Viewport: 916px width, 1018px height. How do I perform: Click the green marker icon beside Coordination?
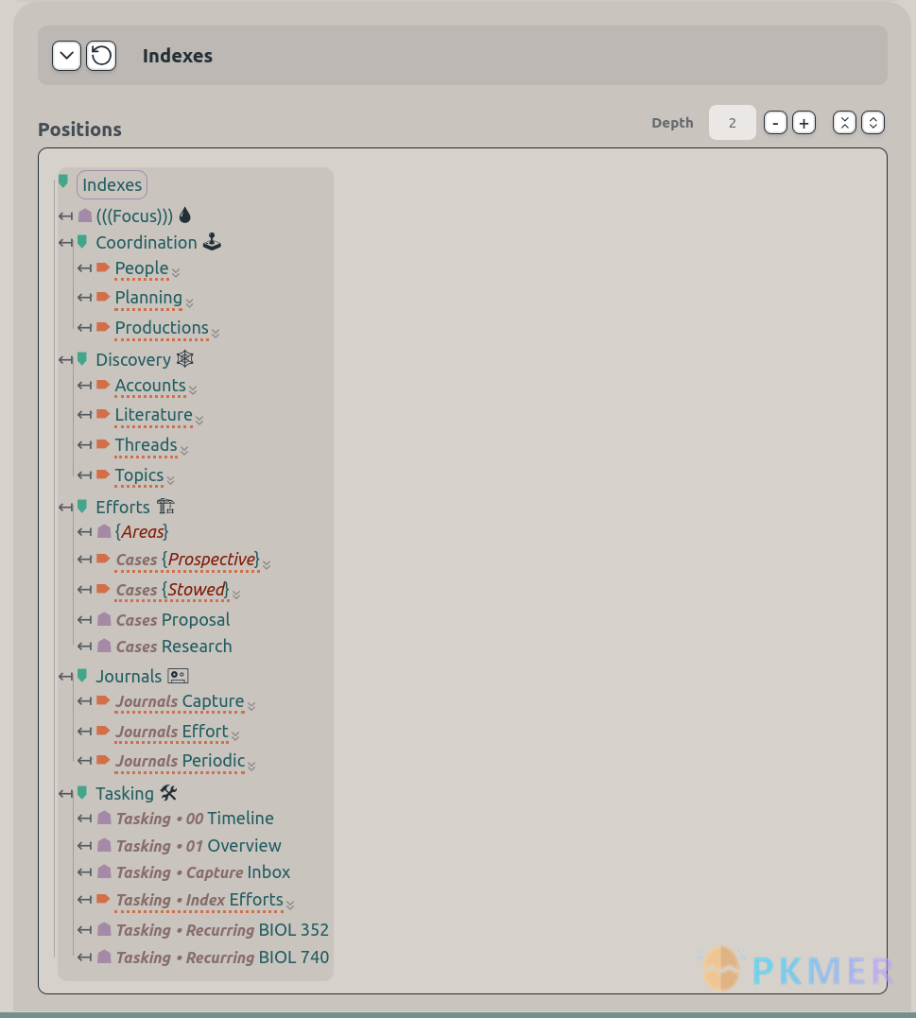click(x=82, y=242)
